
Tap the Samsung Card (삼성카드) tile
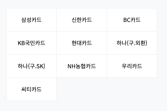coord(31,20)
